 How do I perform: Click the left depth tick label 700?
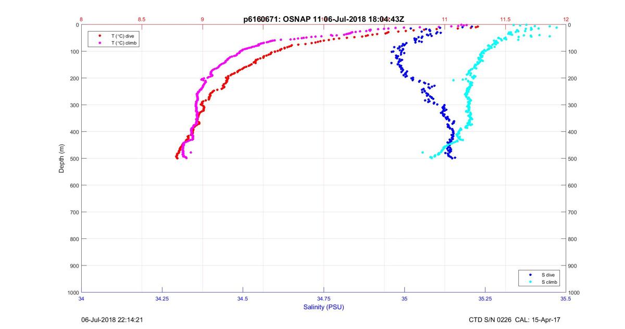(x=74, y=212)
